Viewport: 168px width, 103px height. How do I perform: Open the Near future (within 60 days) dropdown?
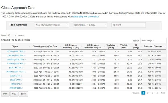click(x=52, y=25)
